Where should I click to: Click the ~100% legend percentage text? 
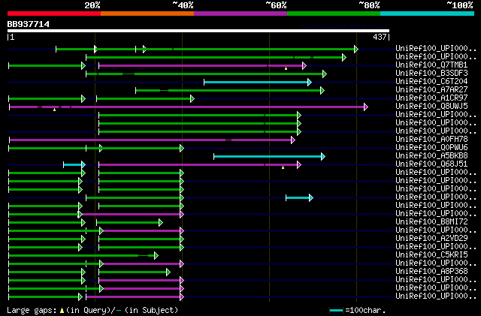[460, 5]
